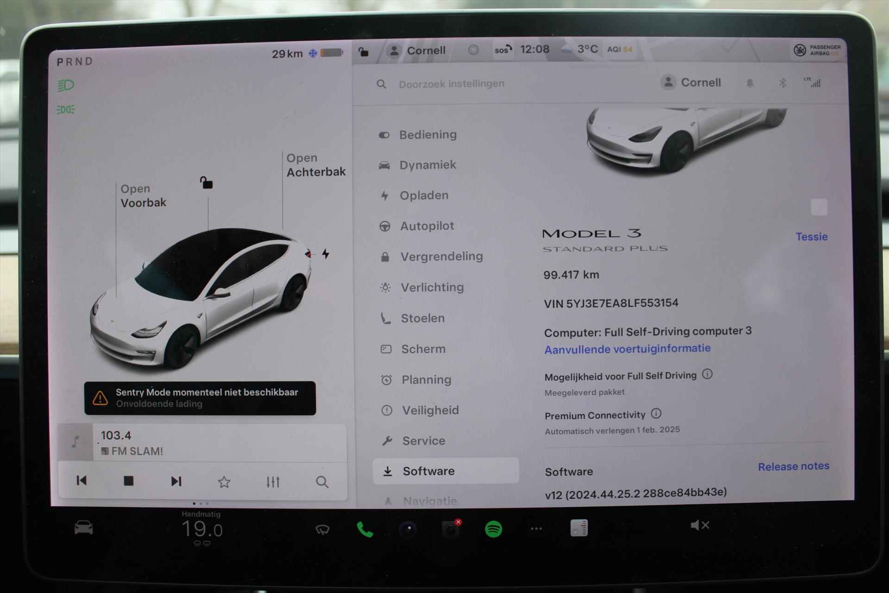Tap the parking lights indicator icon
This screenshot has width=889, height=593.
pyautogui.click(x=66, y=110)
